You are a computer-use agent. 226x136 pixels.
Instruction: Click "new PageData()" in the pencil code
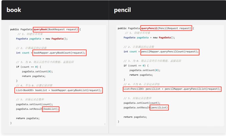[x=164, y=38]
